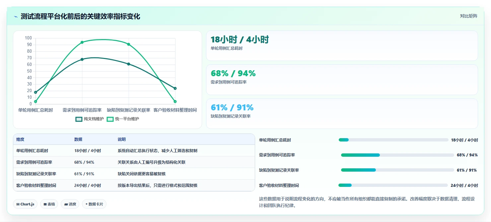This screenshot has height=222, width=491.
Task: Click the 单轮用例汇总耗时 progress bar
Action: (x=393, y=140)
